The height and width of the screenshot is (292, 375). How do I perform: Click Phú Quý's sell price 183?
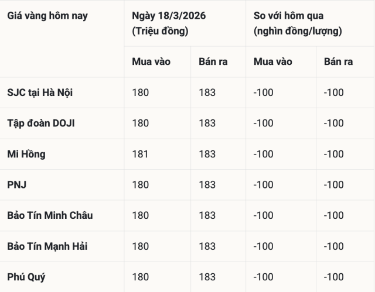pyautogui.click(x=207, y=277)
